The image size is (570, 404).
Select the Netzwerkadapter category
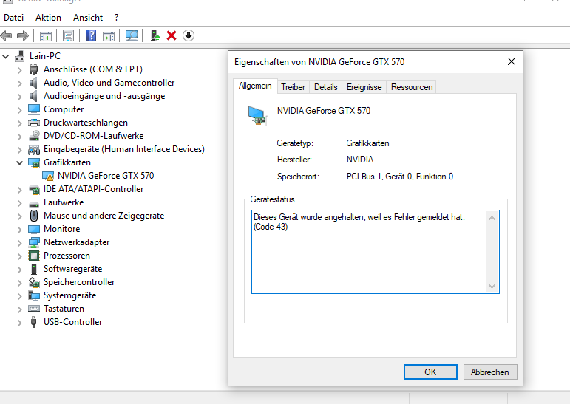(x=76, y=242)
